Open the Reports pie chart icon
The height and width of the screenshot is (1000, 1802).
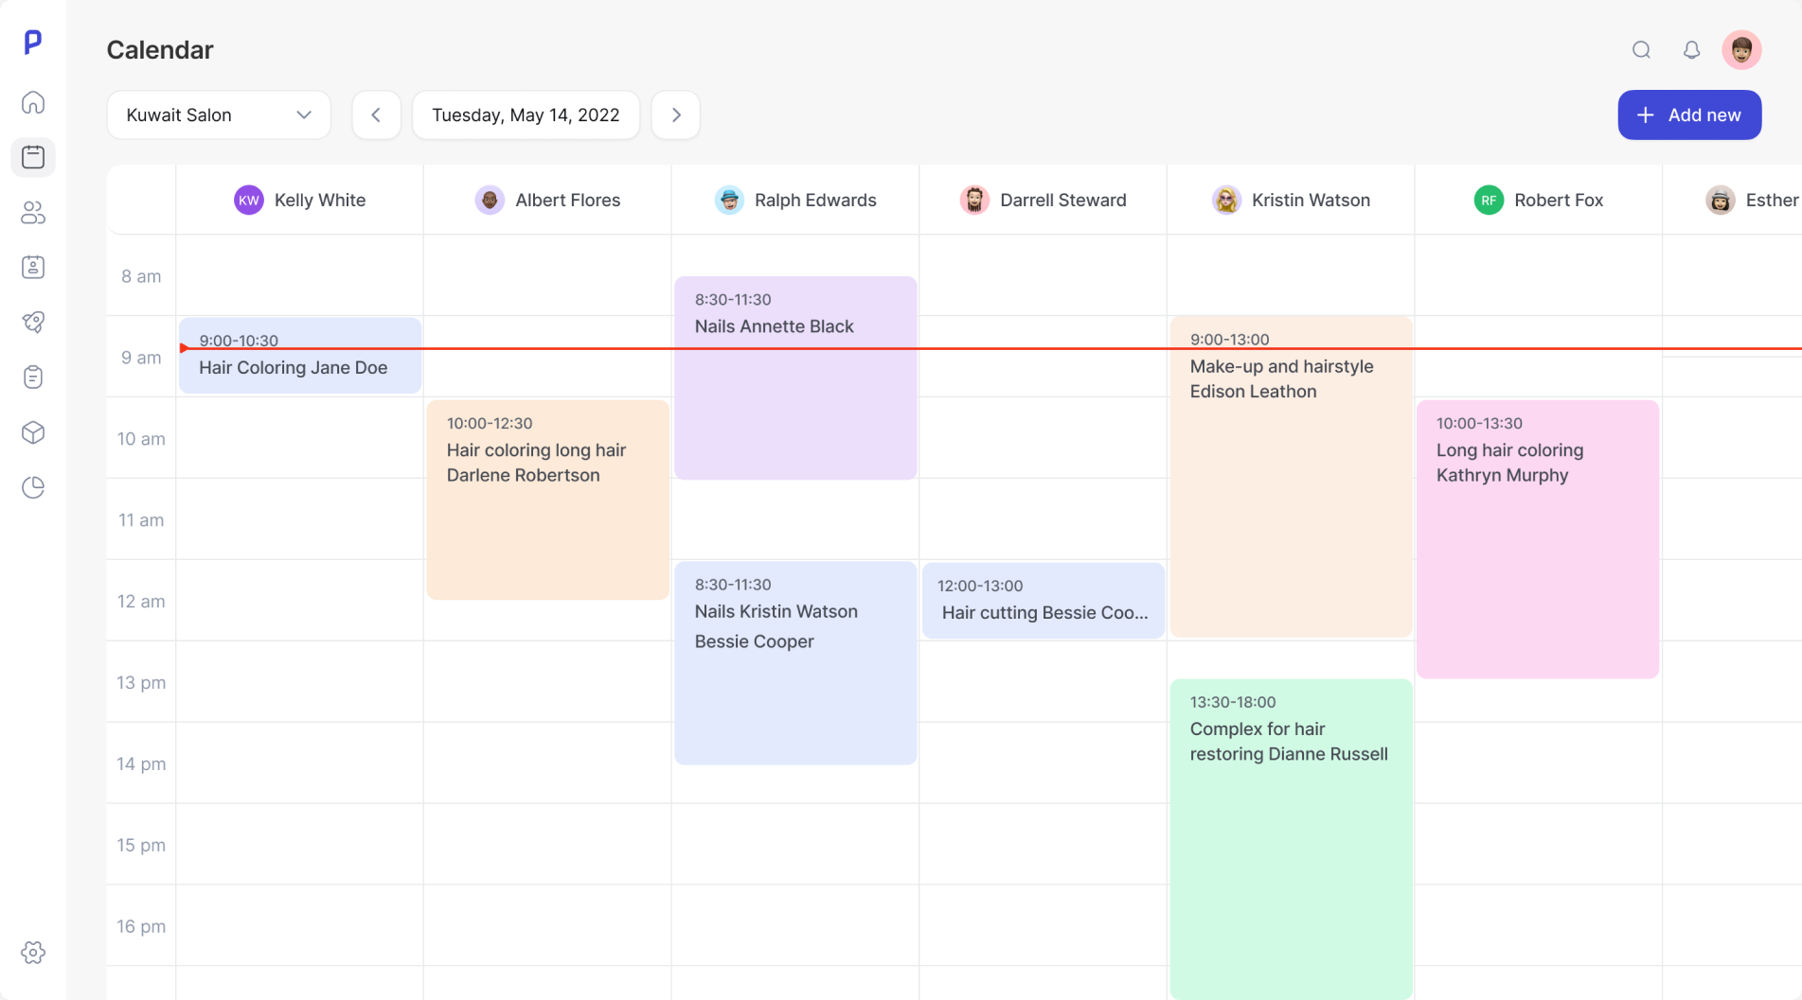point(33,487)
